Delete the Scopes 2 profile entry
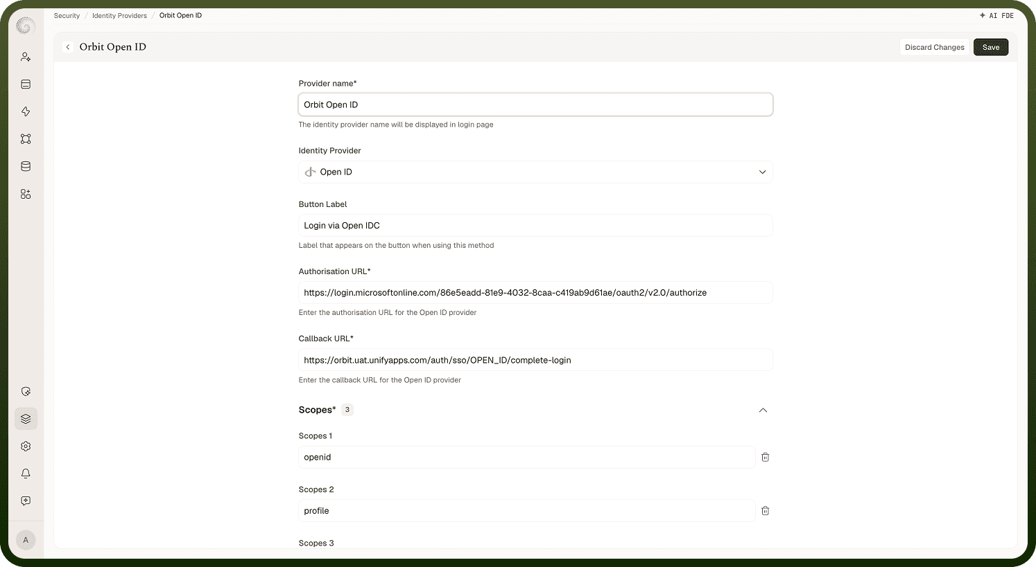Screen dimensions: 1036x567 click(x=766, y=511)
